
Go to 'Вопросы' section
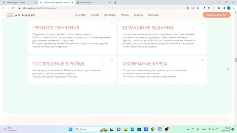tap(138, 15)
